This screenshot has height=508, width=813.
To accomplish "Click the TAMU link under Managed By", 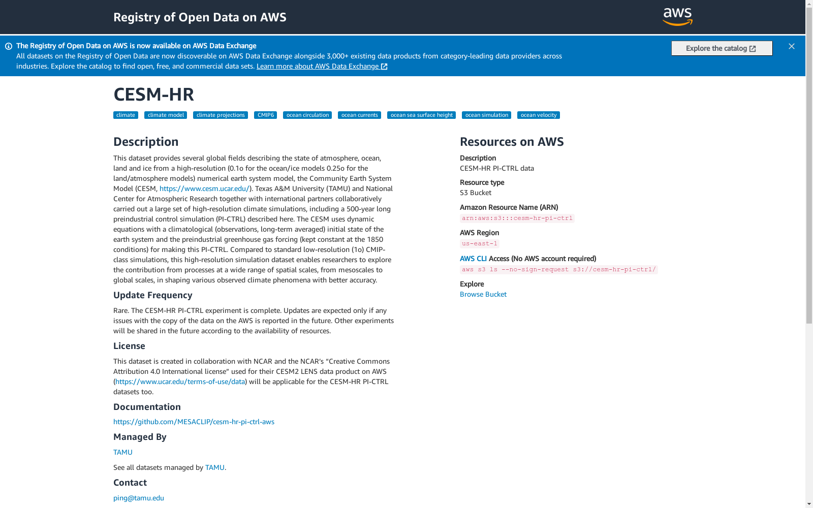I will 123,452.
